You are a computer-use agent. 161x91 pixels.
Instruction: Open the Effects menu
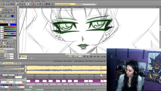point(27,1)
